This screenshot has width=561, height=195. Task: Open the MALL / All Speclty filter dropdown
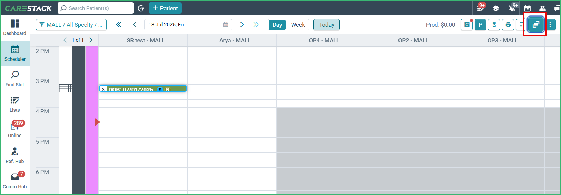71,25
